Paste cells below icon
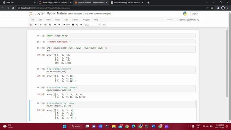The image size is (231, 130). tap(50, 25)
